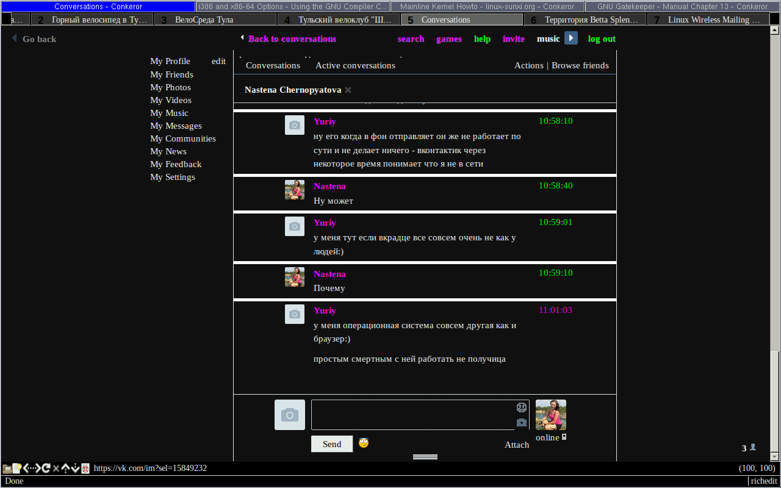Click new page icon with star in bottom toolbar
Image resolution: width=781 pixels, height=488 pixels.
click(17, 468)
